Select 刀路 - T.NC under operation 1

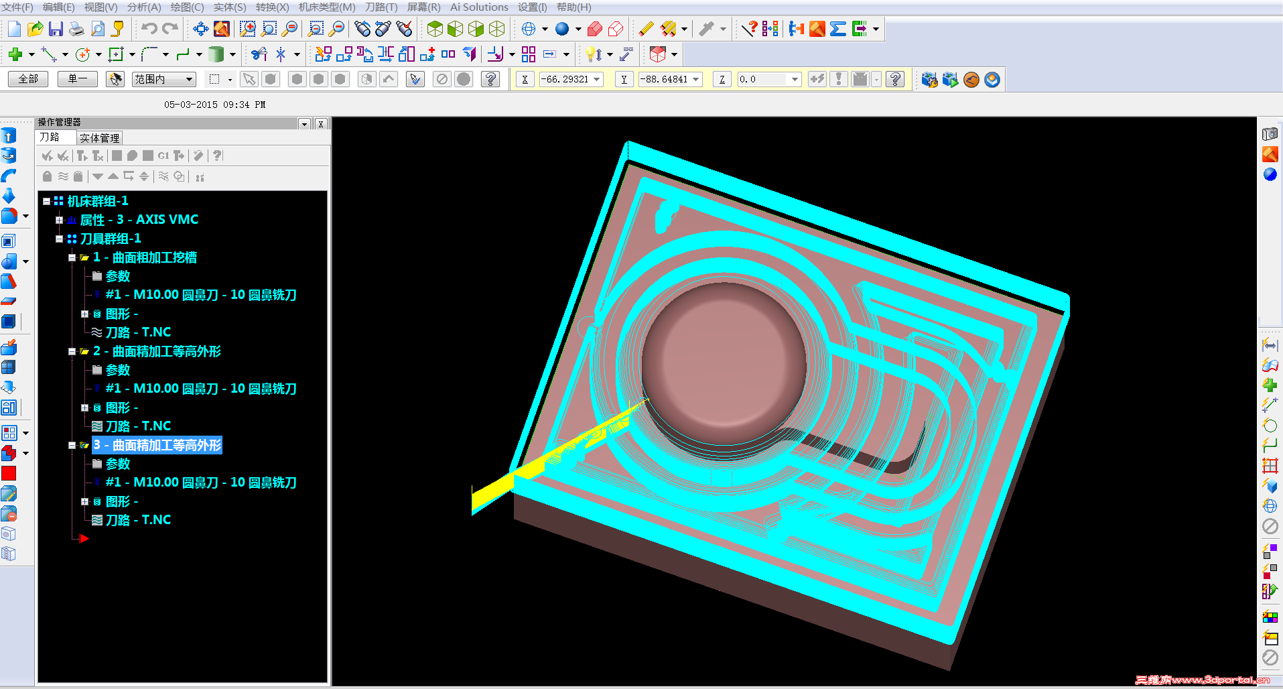[x=138, y=332]
